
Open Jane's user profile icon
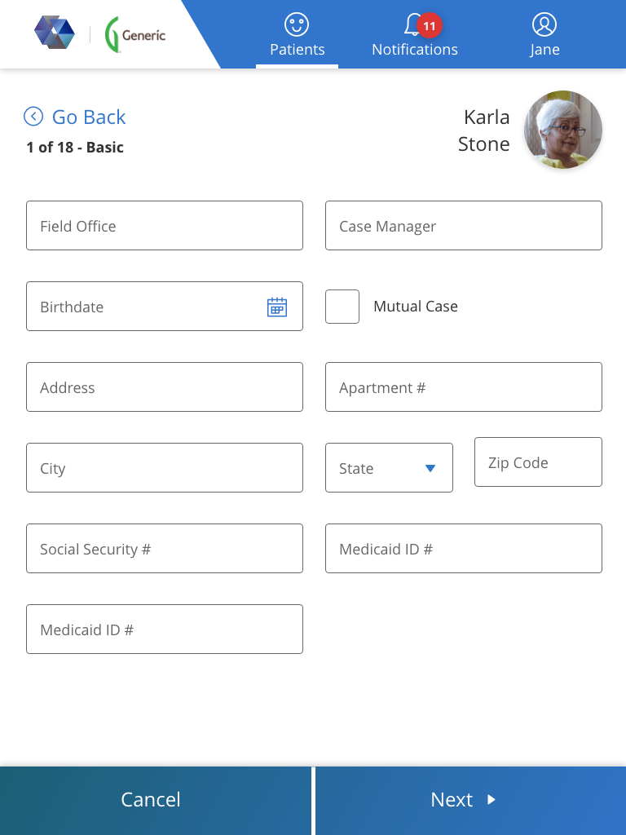(544, 24)
